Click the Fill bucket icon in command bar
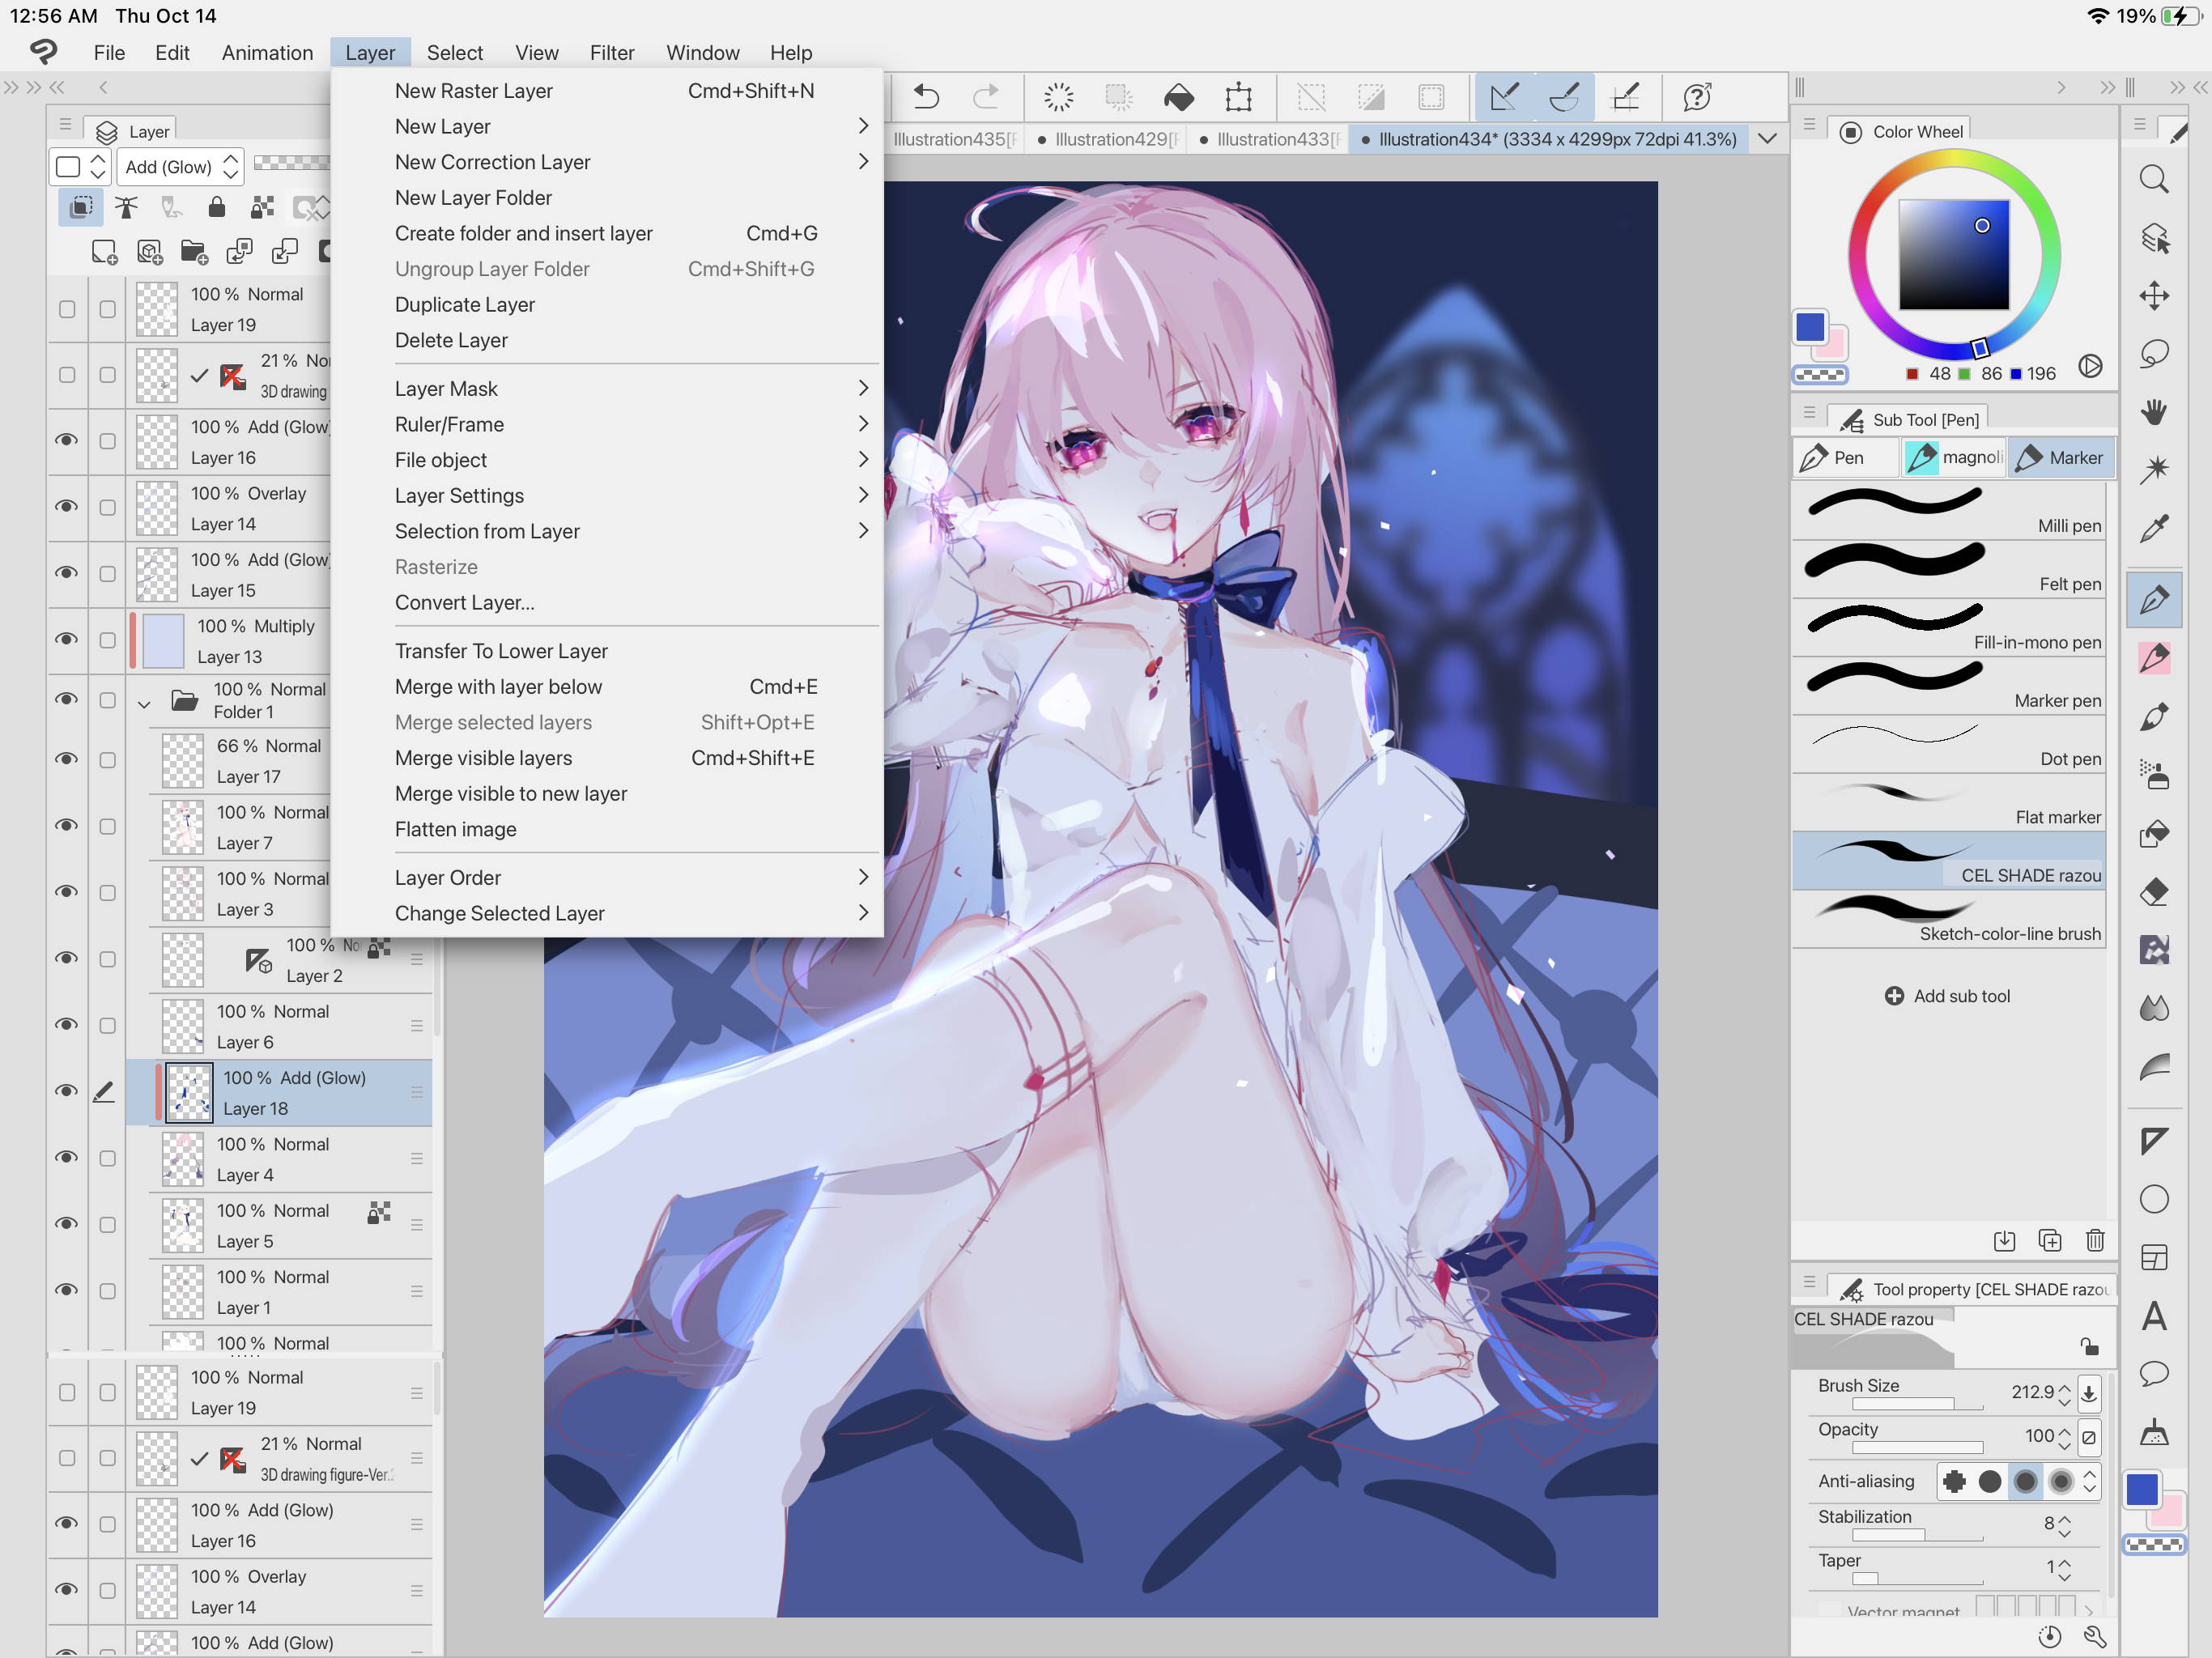This screenshot has height=1658, width=2212. coord(1179,97)
